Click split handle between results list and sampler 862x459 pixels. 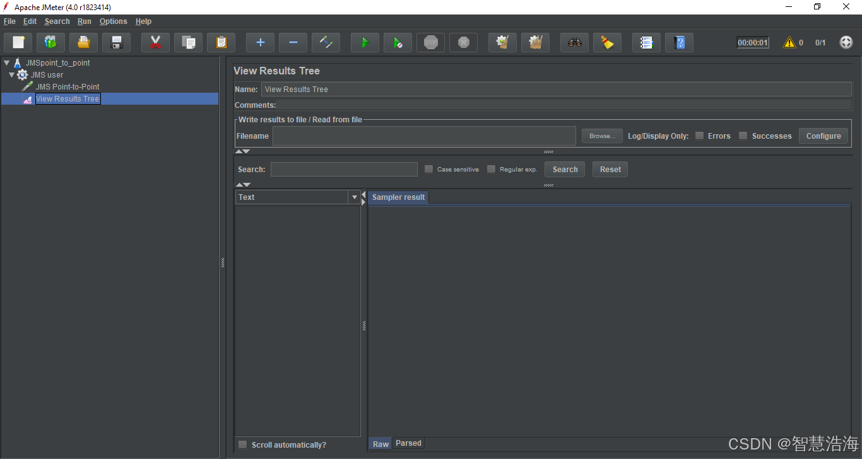[x=364, y=326]
